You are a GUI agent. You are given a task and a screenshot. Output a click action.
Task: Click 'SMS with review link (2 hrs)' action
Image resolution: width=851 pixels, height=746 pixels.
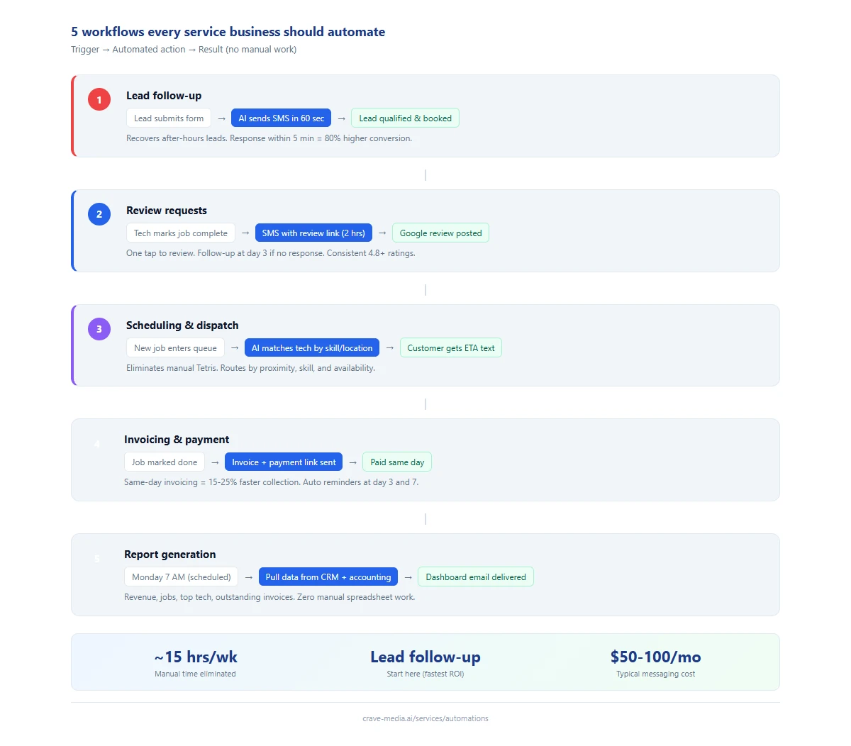click(x=313, y=233)
